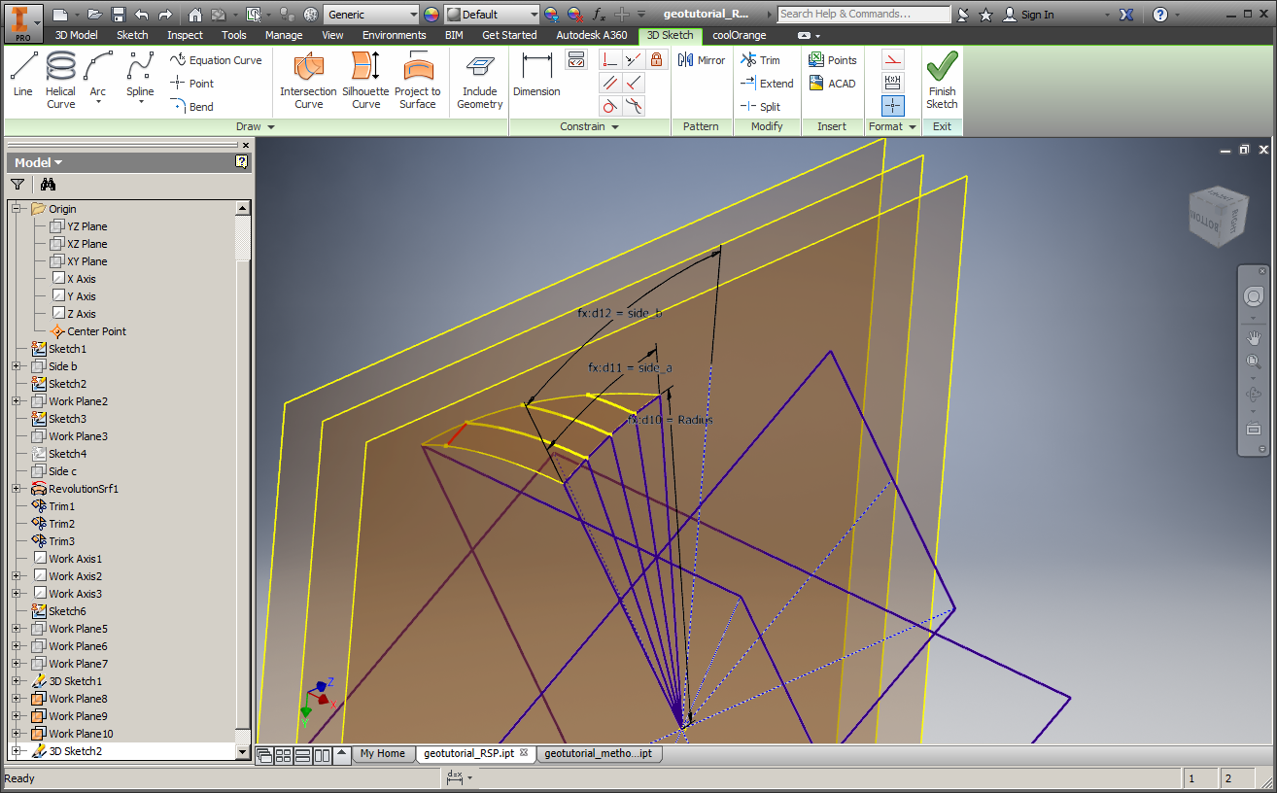This screenshot has height=793, width=1277.
Task: Open the Manage ribbon tab
Action: (284, 35)
